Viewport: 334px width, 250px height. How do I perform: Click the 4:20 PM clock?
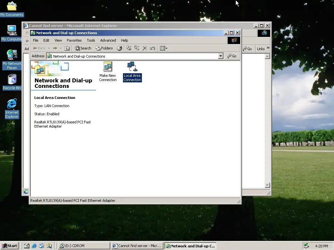321,246
